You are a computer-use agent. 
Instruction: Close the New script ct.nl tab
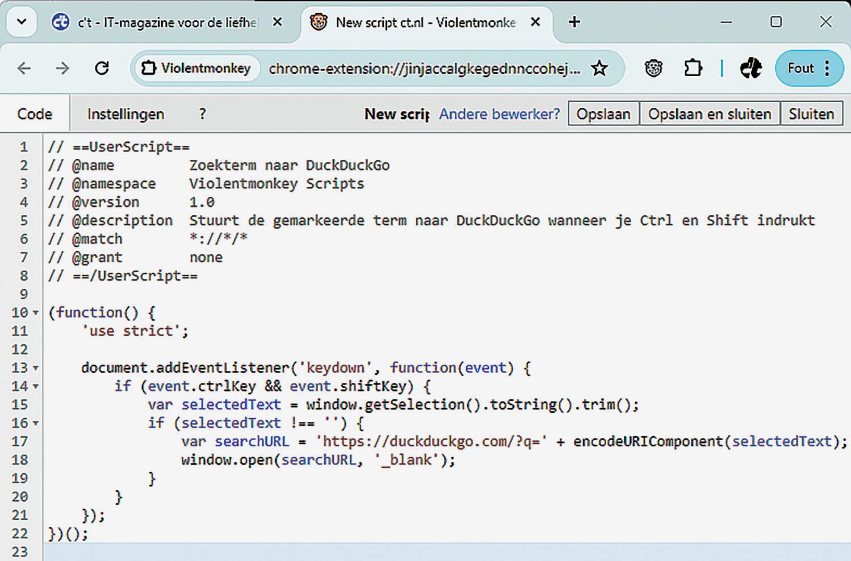tap(535, 22)
